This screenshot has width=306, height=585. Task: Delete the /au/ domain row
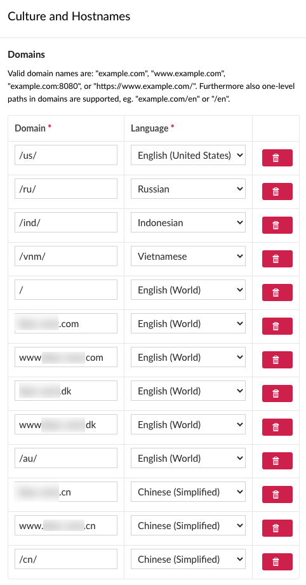(x=277, y=461)
